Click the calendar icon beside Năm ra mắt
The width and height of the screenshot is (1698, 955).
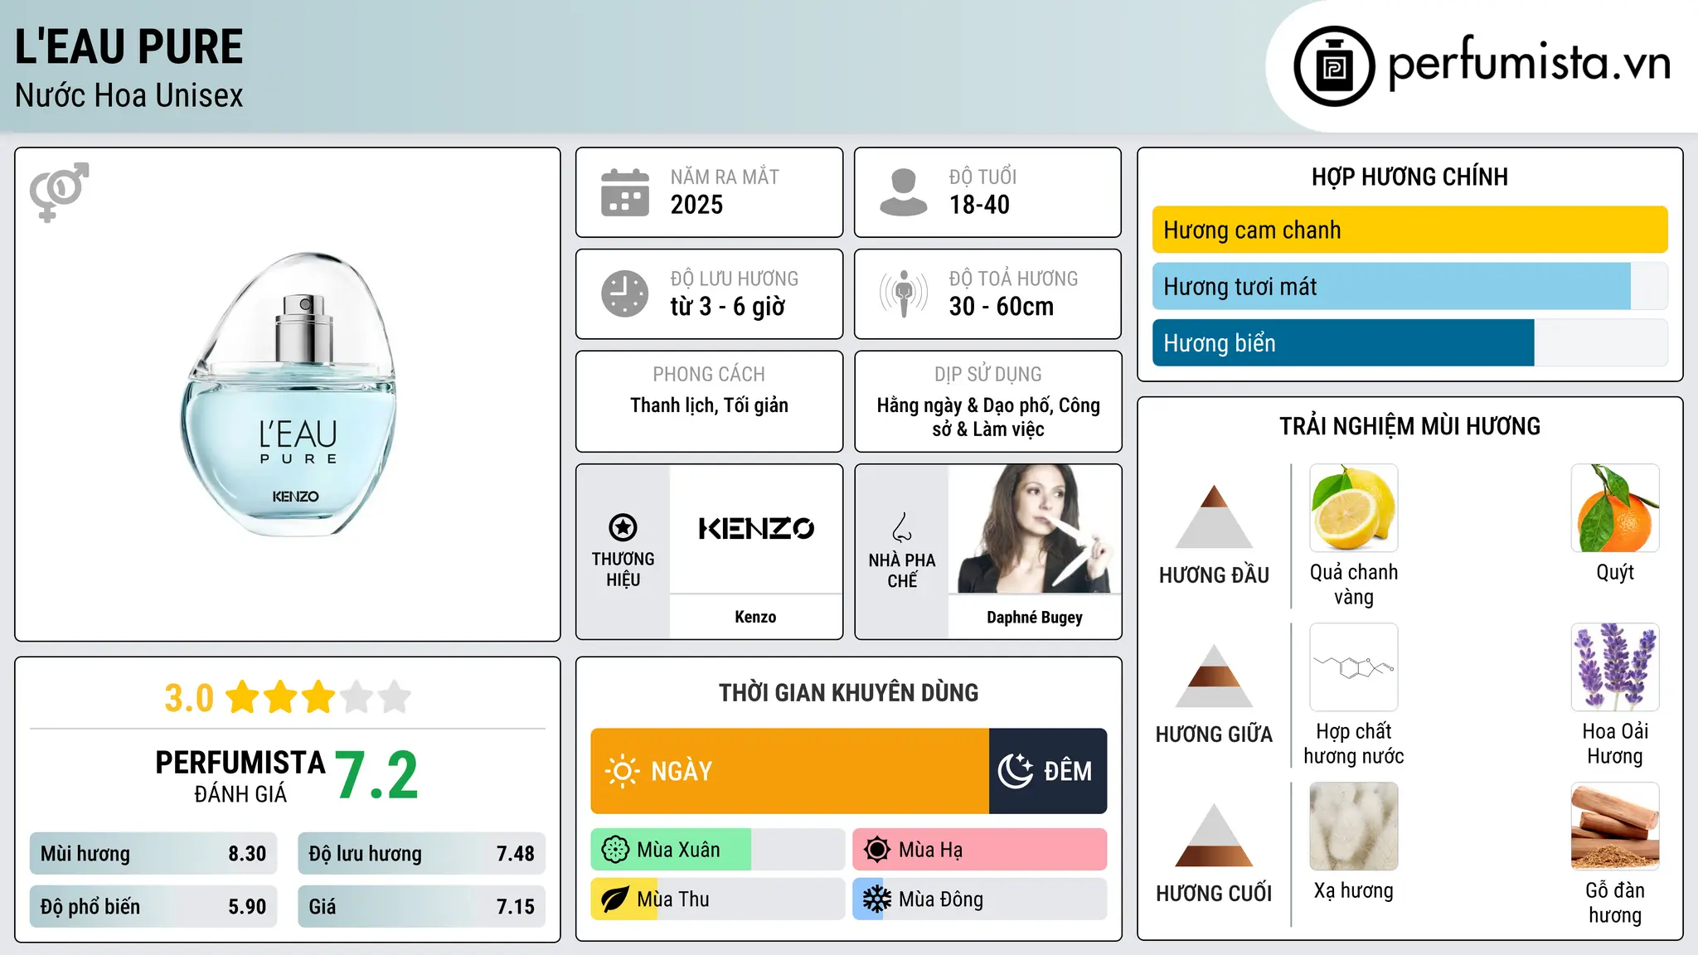click(625, 192)
